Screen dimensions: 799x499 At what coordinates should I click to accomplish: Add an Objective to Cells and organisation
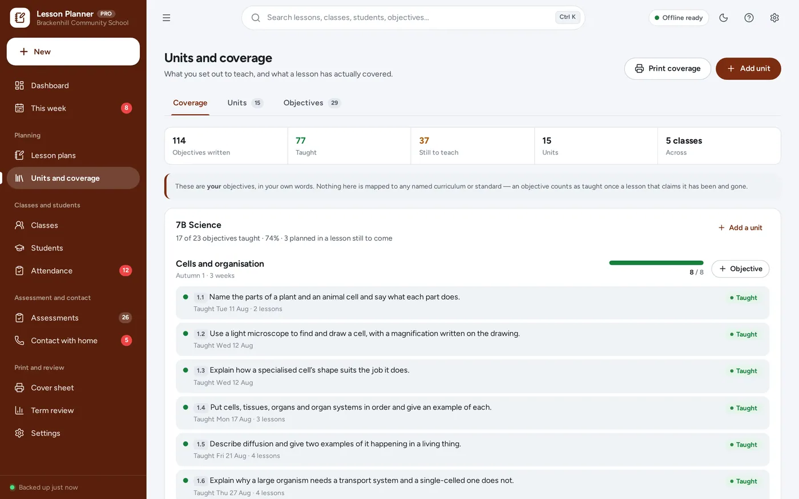point(740,269)
